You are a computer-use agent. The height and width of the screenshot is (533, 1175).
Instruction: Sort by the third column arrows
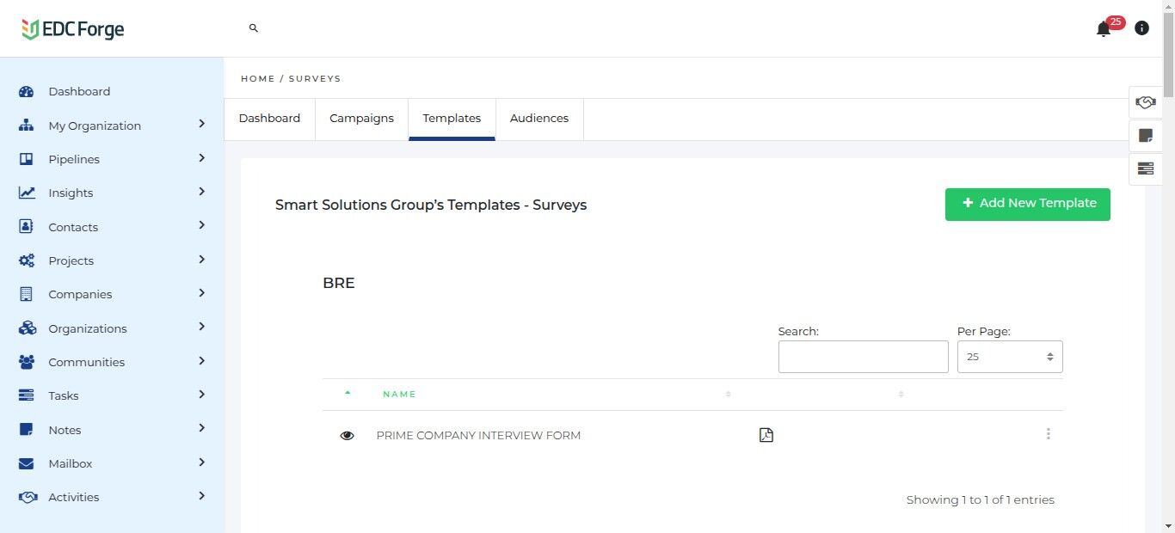[x=728, y=394]
